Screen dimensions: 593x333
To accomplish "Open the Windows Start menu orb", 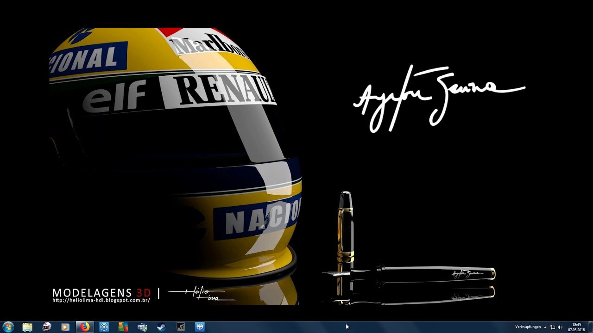I will (8, 327).
